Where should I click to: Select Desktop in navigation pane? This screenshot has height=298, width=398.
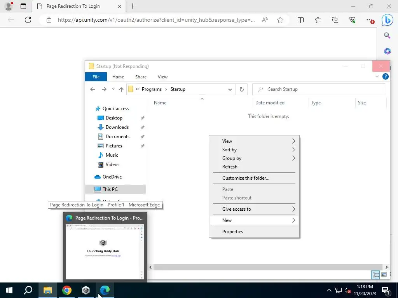tap(114, 118)
